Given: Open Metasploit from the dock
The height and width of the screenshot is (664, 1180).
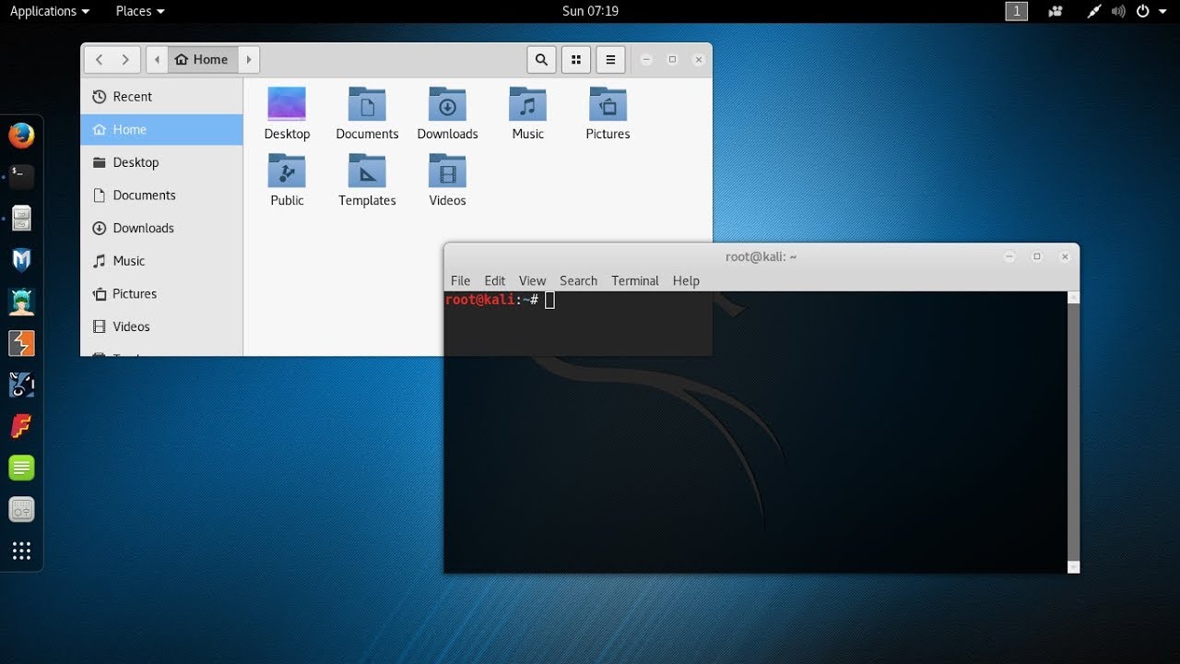Looking at the screenshot, I should (21, 260).
